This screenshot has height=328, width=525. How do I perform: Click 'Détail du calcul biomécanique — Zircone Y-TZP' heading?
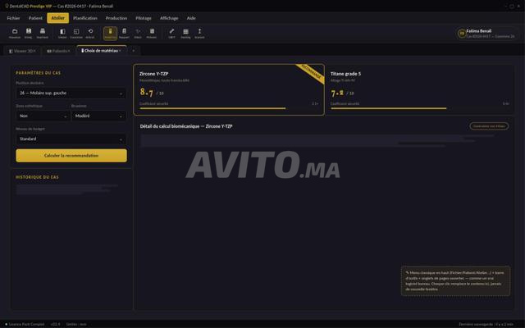(186, 126)
